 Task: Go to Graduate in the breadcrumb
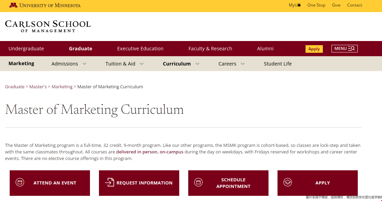(15, 87)
